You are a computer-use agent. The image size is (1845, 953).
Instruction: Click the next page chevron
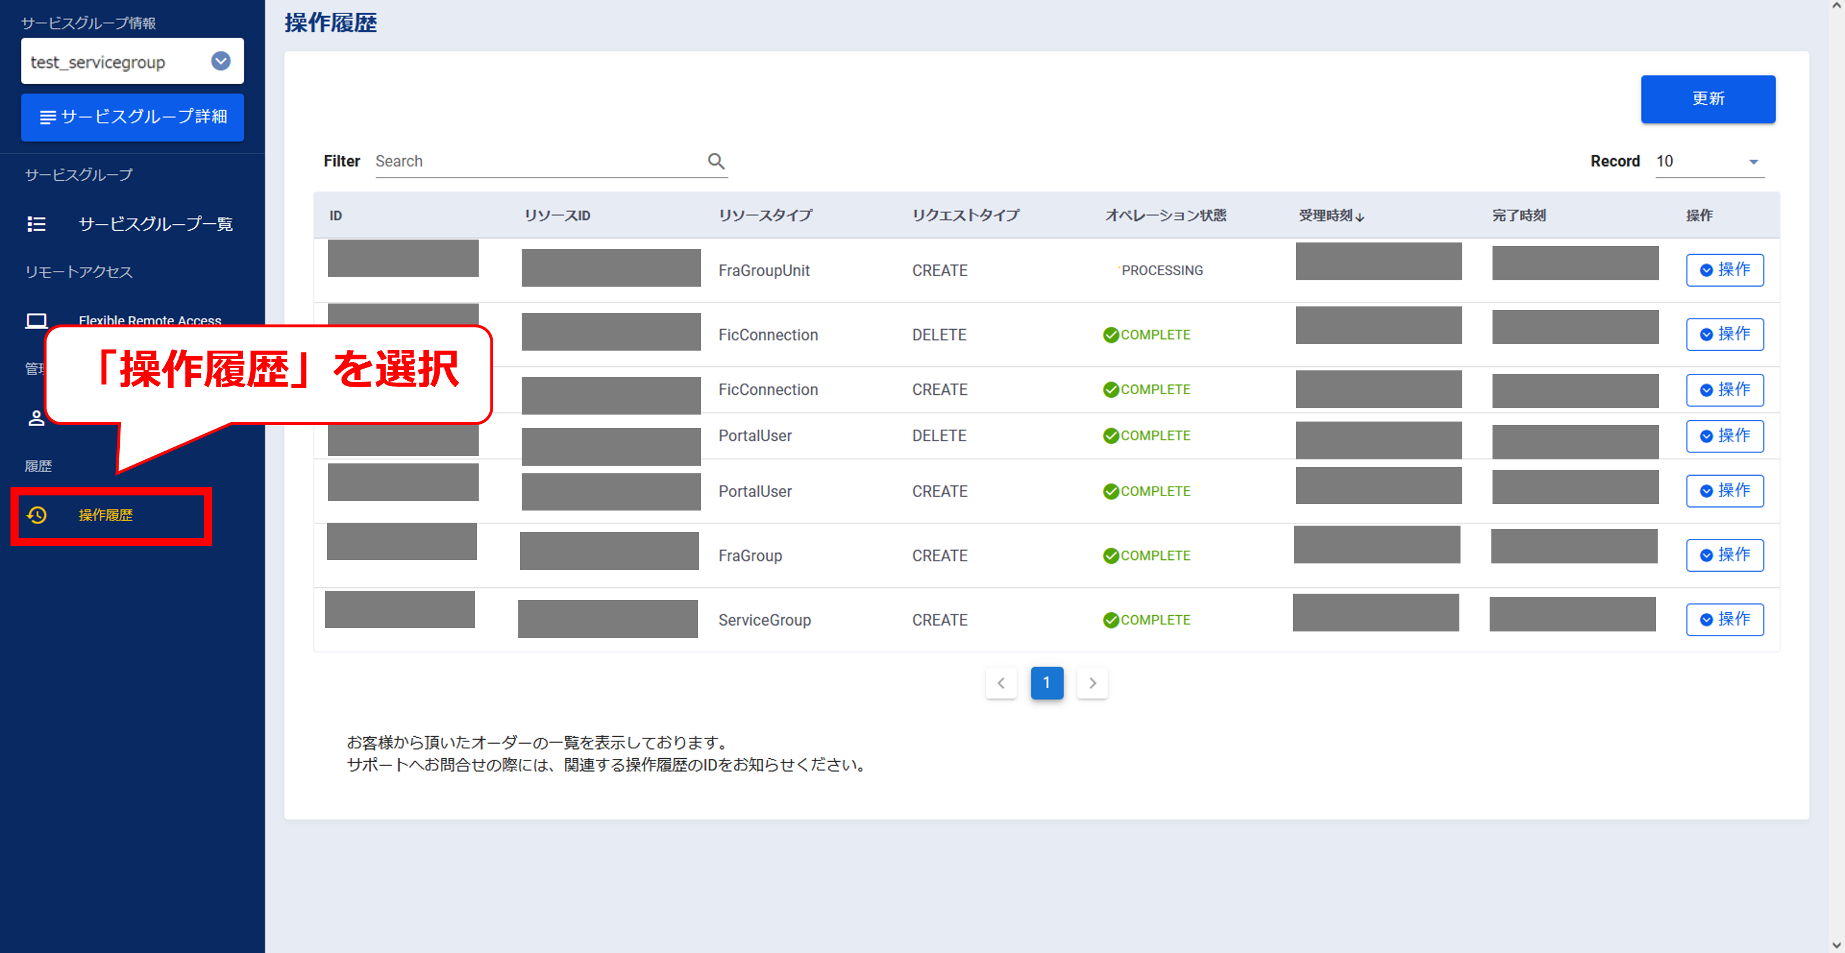(1092, 683)
